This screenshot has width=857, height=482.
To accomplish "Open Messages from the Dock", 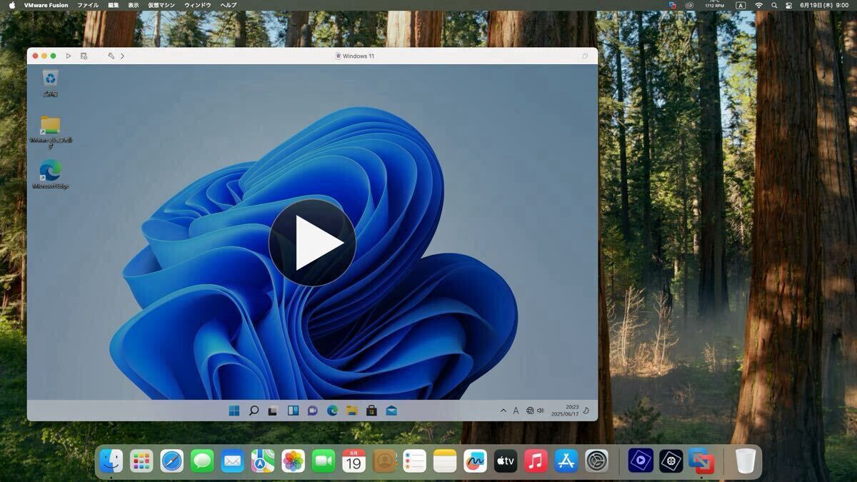I will pyautogui.click(x=202, y=461).
